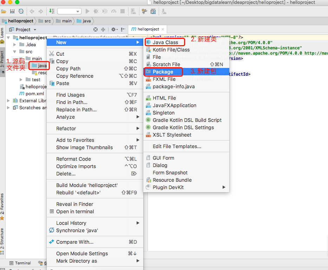The height and width of the screenshot is (270, 328).
Task: Click the Synchronize toolbar icon
Action: pyautogui.click(x=21, y=11)
